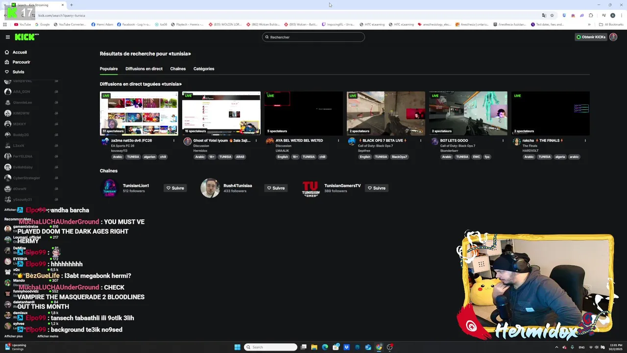Image resolution: width=627 pixels, height=353 pixels.
Task: Open options menu for za3ma nati3o stream
Action: [x=173, y=141]
